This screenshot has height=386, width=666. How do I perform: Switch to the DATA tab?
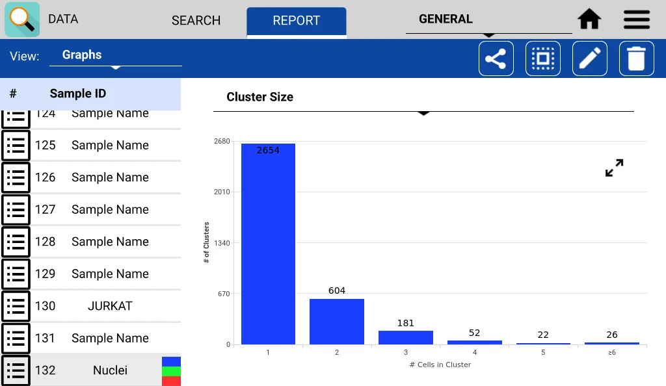coord(63,19)
